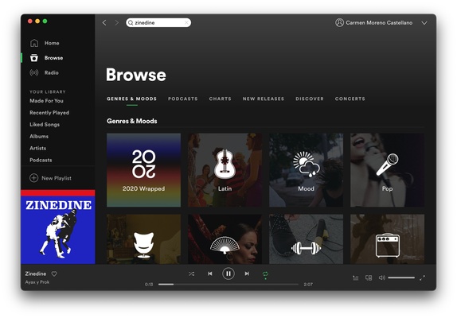Mute the volume with the speaker icon
457x318 pixels.
point(382,277)
